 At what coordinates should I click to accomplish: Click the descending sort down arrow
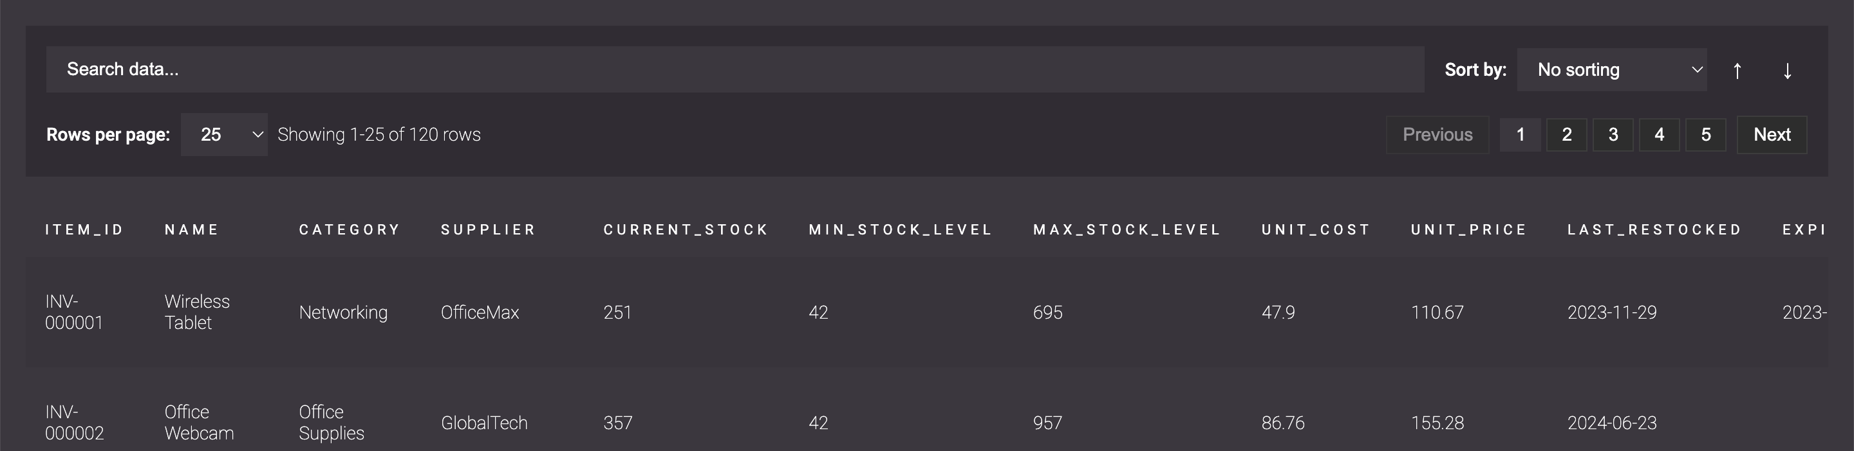coord(1787,71)
